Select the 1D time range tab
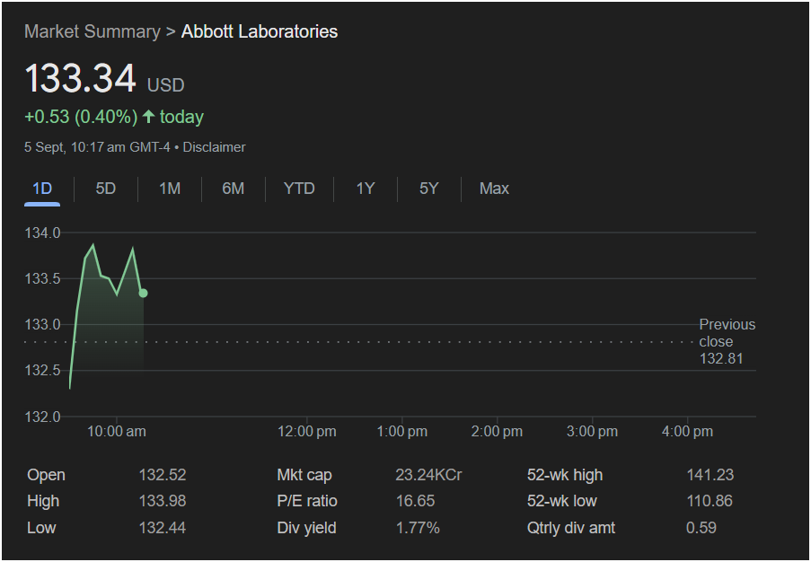The height and width of the screenshot is (562, 811). pos(42,189)
